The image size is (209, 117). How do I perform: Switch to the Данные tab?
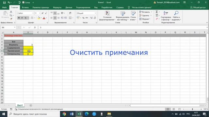[x=69, y=7]
